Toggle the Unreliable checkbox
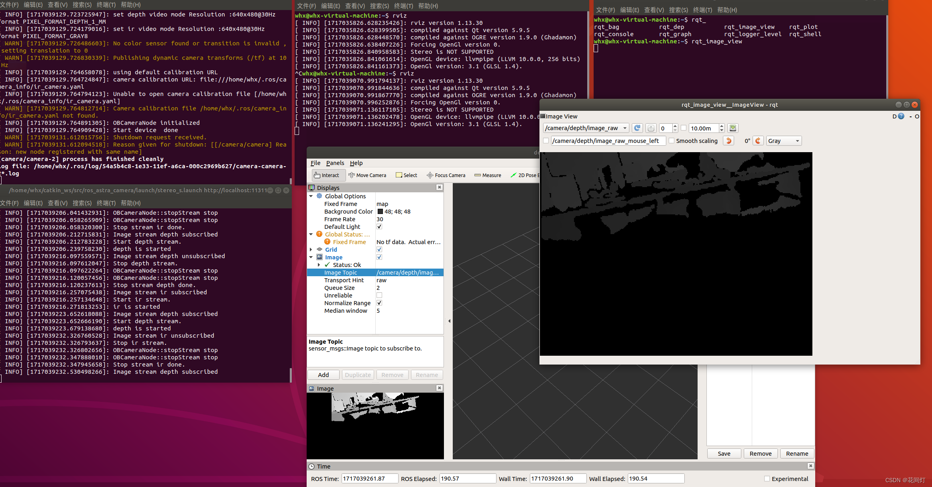The width and height of the screenshot is (932, 487). click(379, 295)
